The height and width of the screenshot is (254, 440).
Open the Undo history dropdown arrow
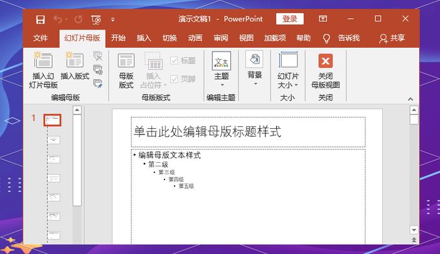67,19
